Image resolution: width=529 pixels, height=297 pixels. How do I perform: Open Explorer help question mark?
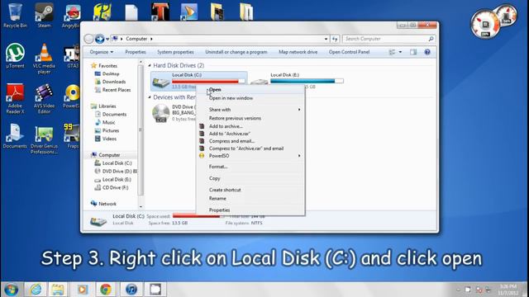point(427,52)
